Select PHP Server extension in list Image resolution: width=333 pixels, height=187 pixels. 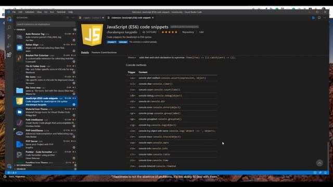point(45,144)
